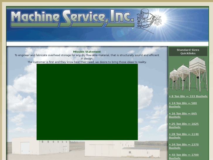Viewport: 213px width, 160px height.
Task: Select the Mission Statement heading
Action: coord(87,52)
